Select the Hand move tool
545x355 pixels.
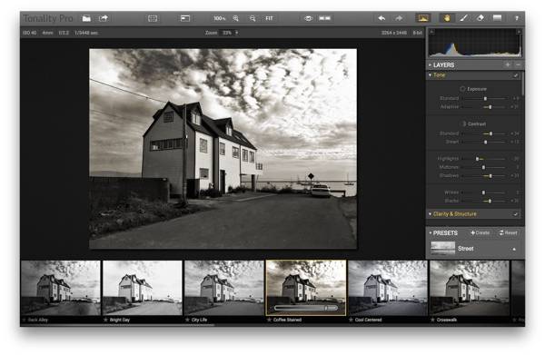pyautogui.click(x=447, y=18)
